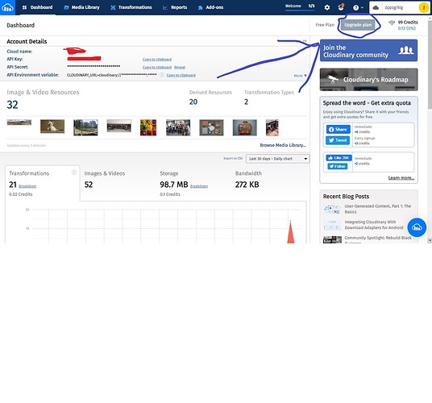
Task: Expand More account details
Action: pyautogui.click(x=300, y=76)
